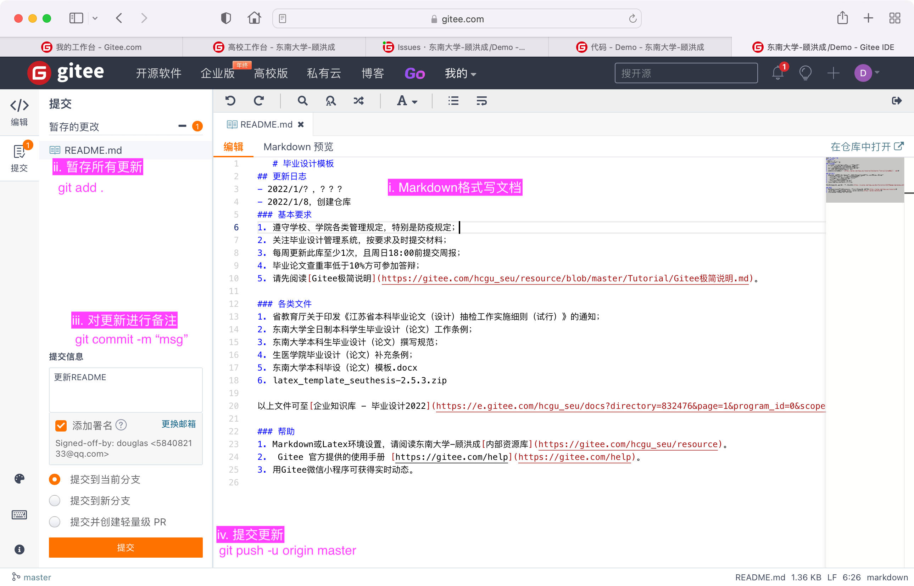This screenshot has width=914, height=586.
Task: Open the search magnifier tool
Action: pyautogui.click(x=302, y=101)
